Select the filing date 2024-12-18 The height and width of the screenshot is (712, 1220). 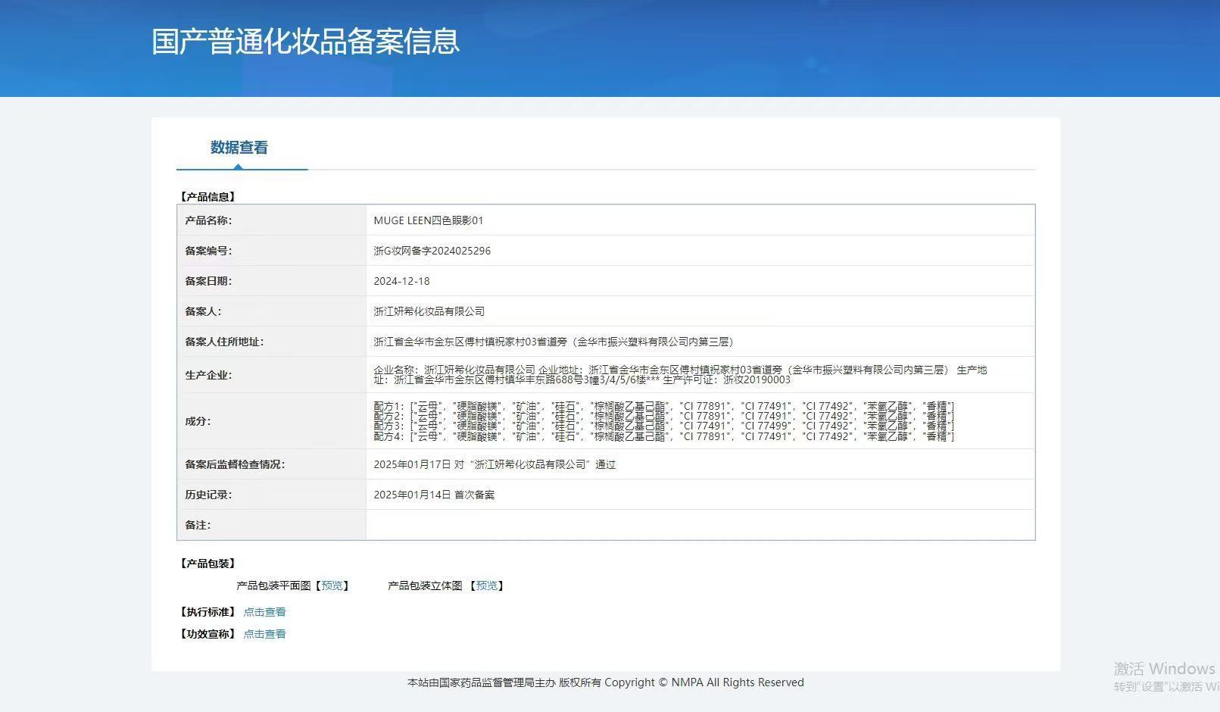pyautogui.click(x=401, y=281)
